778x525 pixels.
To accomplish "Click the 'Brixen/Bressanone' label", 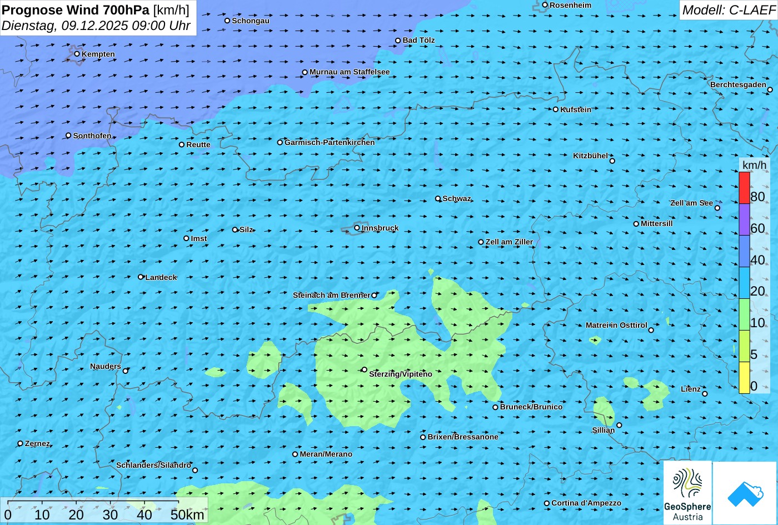I will tap(463, 437).
